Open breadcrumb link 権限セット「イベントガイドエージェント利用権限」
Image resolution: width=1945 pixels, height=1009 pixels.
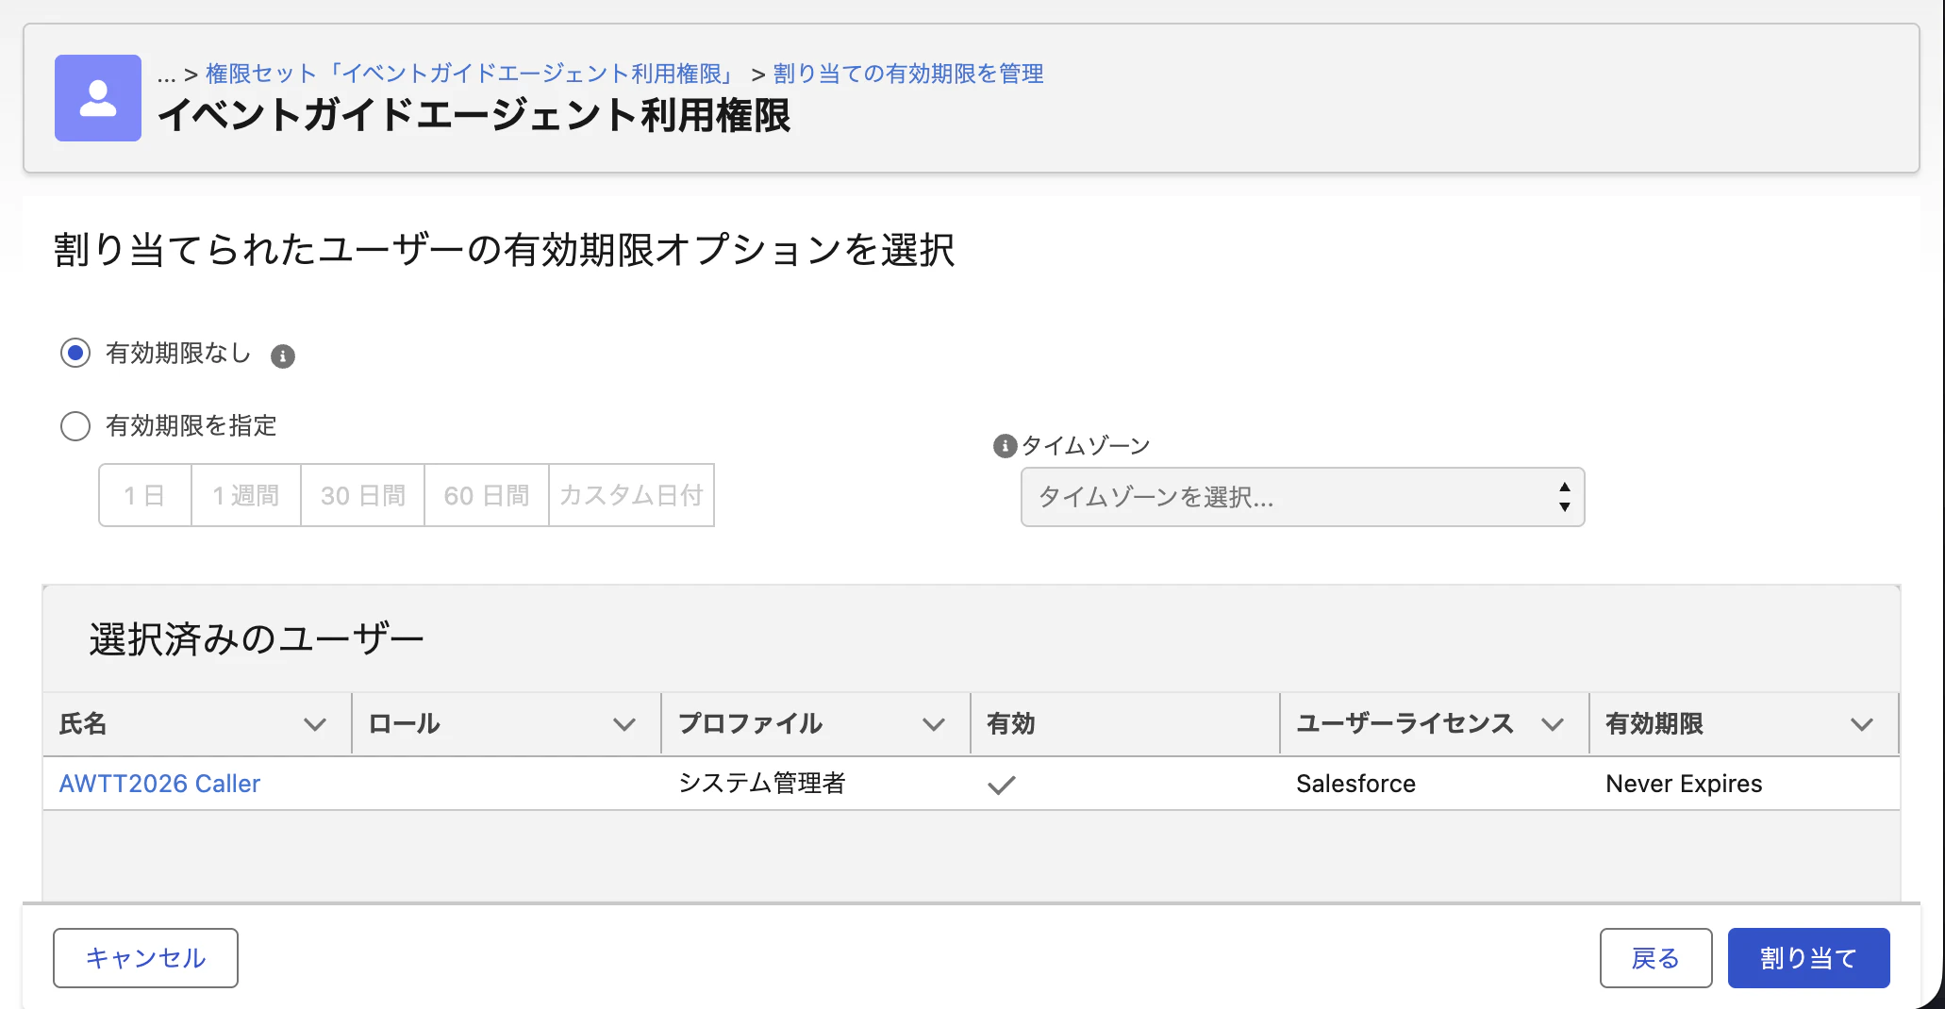tap(472, 74)
